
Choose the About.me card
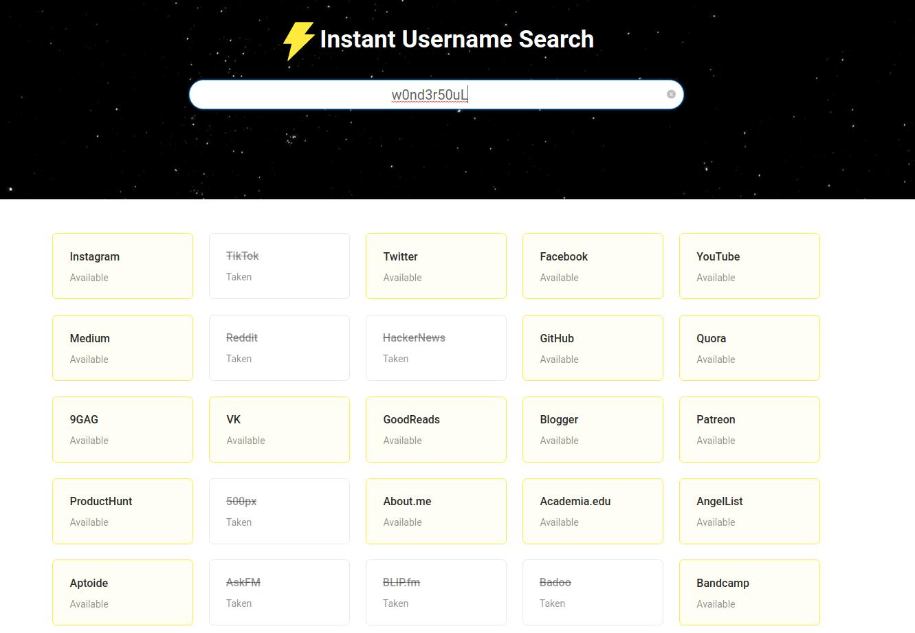point(436,511)
